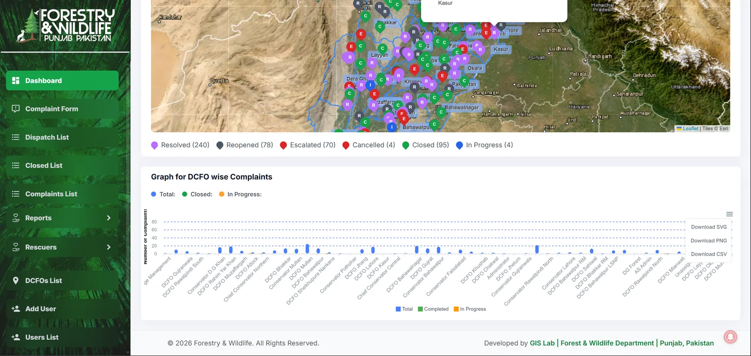Toggle the Completed series in chart legend
751x356 pixels.
click(433, 309)
